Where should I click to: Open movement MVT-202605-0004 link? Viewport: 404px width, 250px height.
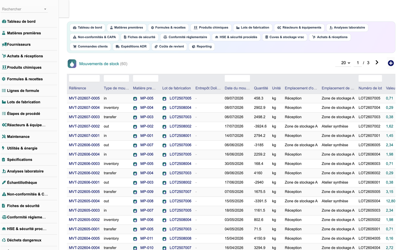[84, 201]
